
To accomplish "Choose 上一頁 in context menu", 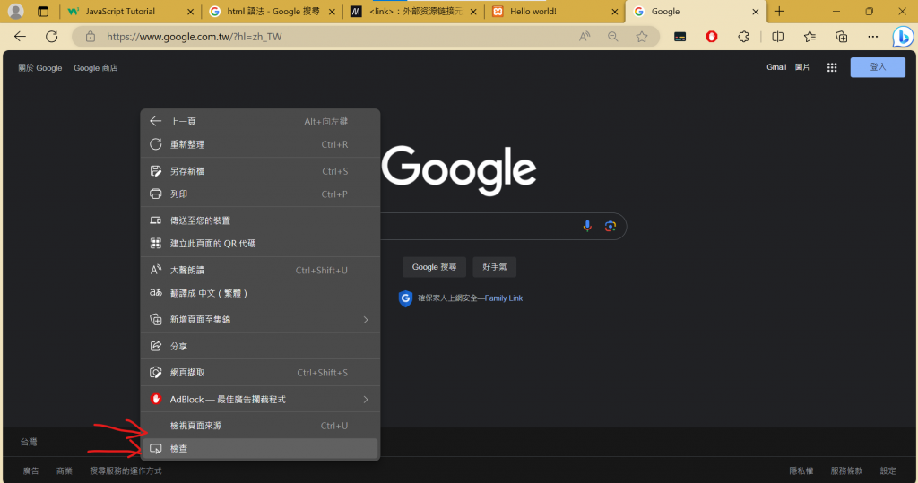I will click(260, 121).
